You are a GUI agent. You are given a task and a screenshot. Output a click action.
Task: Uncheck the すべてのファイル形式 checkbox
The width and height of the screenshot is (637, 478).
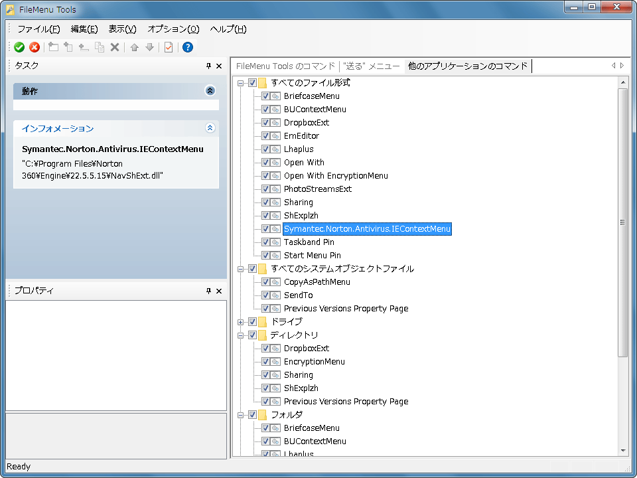pos(252,83)
